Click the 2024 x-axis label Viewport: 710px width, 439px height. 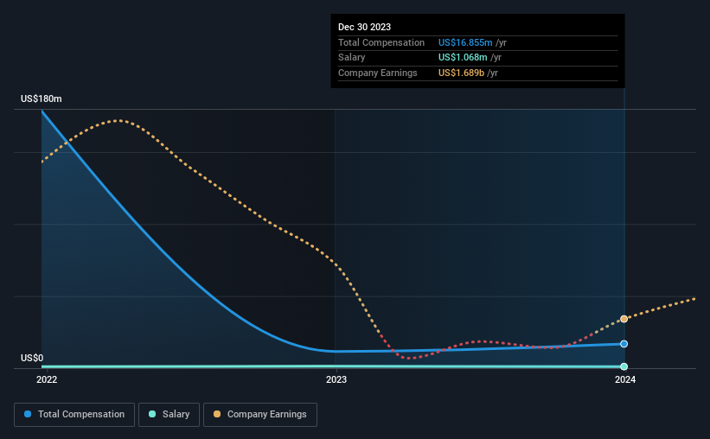[x=625, y=379]
